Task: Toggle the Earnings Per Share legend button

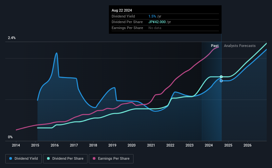Action: (x=111, y=158)
